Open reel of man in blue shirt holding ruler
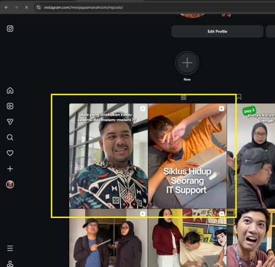Image resolution: width=275 pixels, height=267 pixels. [108, 238]
